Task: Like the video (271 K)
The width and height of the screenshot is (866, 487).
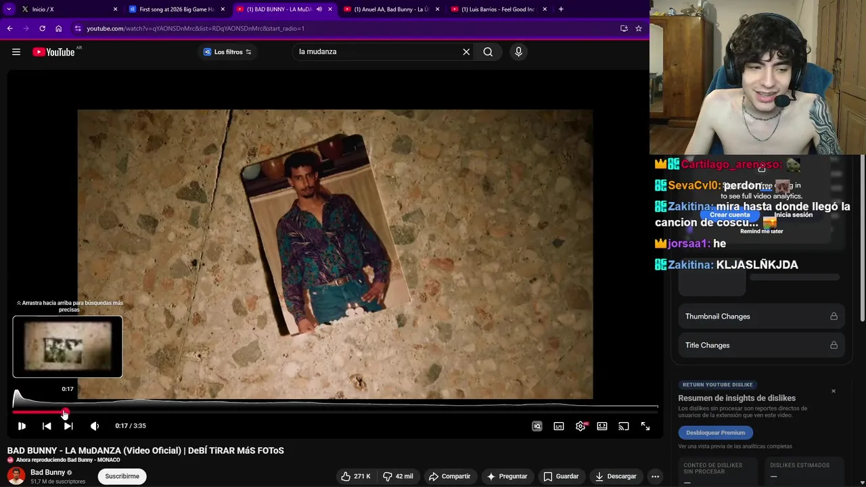Action: point(356,476)
